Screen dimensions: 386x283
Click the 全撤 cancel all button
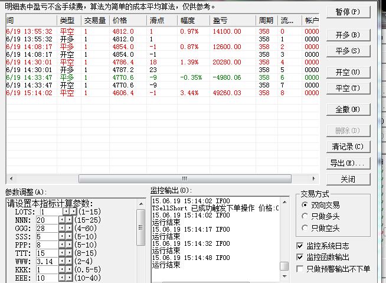(348, 110)
